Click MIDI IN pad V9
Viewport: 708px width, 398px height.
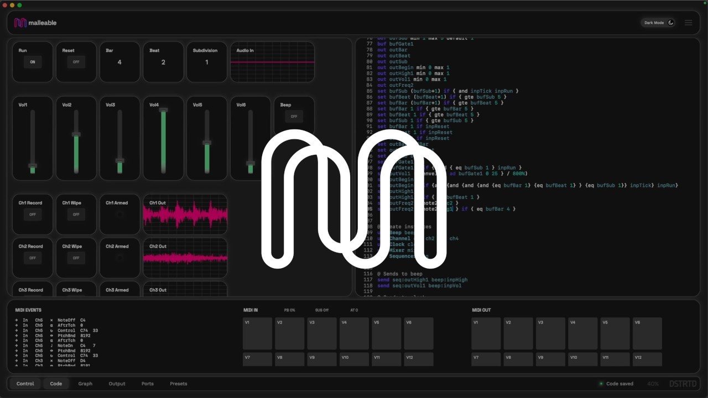322,359
